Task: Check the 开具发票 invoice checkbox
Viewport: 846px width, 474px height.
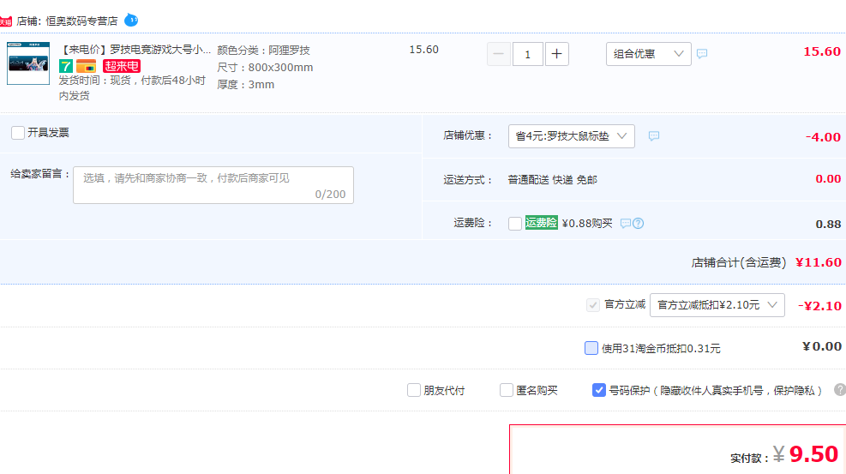Action: point(18,133)
